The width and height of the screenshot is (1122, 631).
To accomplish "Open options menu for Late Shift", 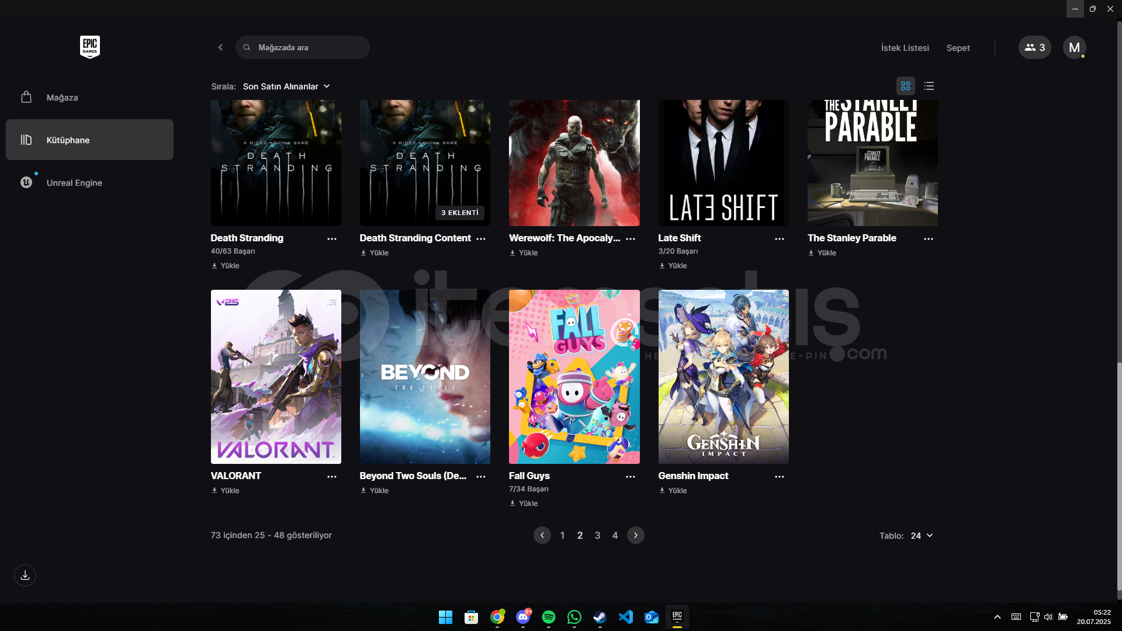I will [x=780, y=239].
